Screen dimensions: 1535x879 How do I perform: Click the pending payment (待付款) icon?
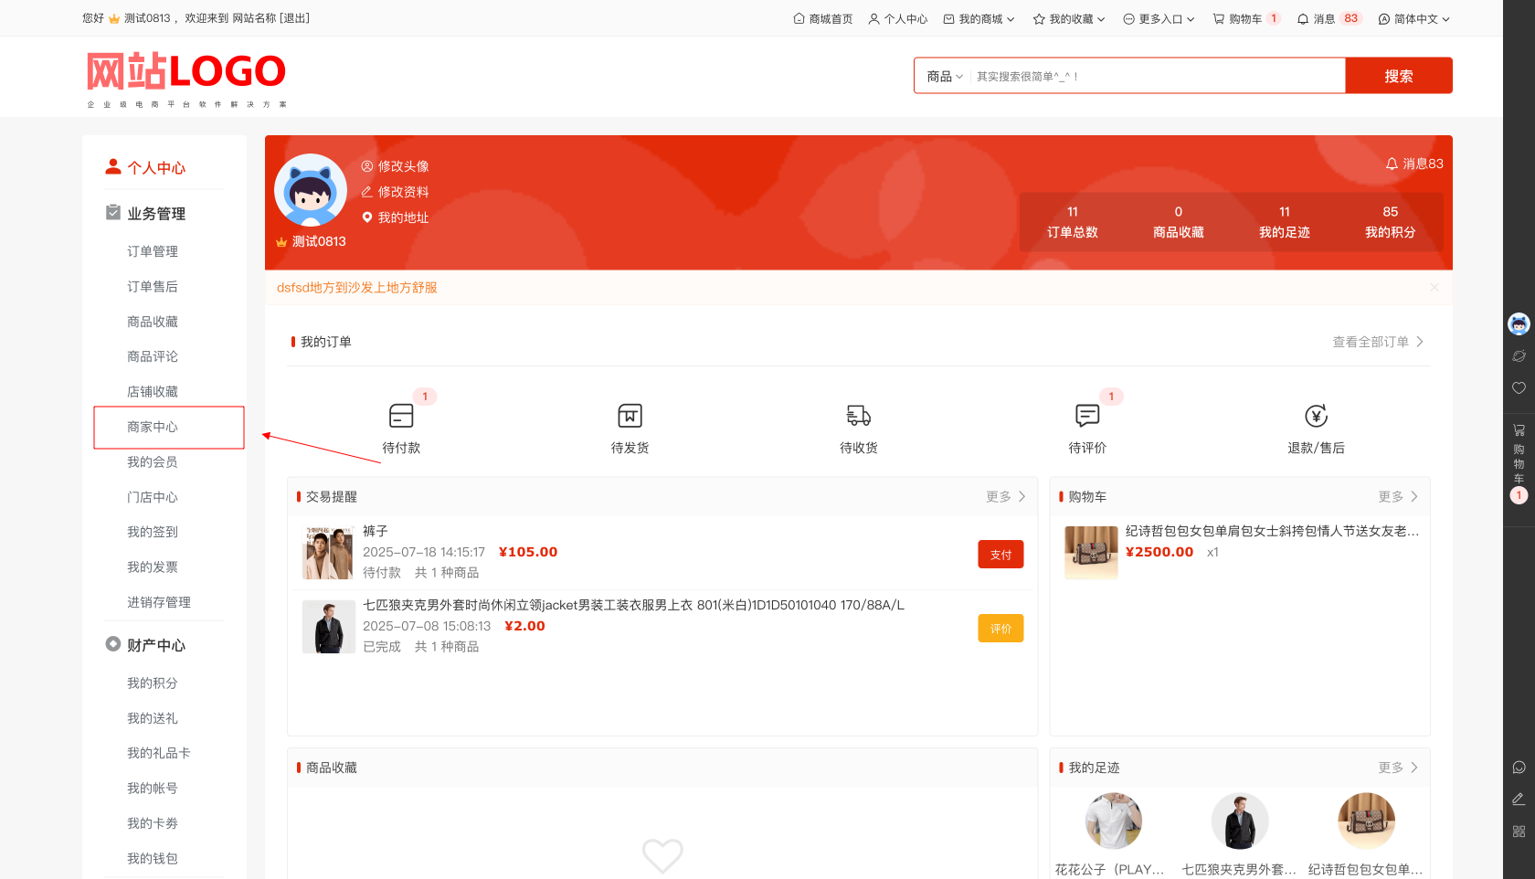coord(401,417)
